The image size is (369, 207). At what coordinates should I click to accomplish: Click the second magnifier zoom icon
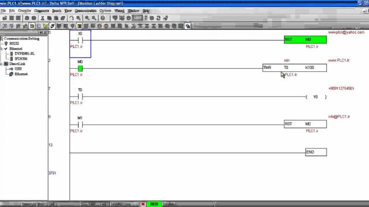coord(94,18)
